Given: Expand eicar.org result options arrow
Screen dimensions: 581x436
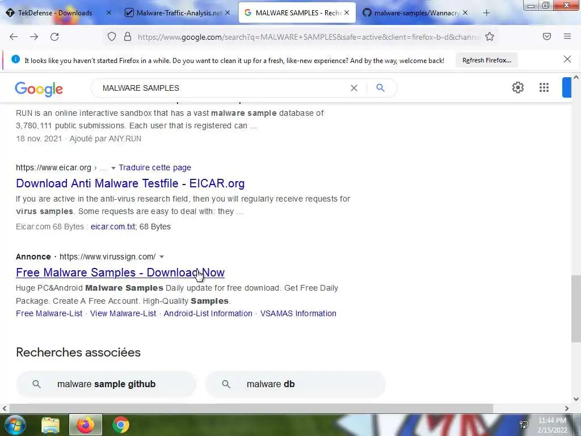Looking at the screenshot, I should [113, 168].
